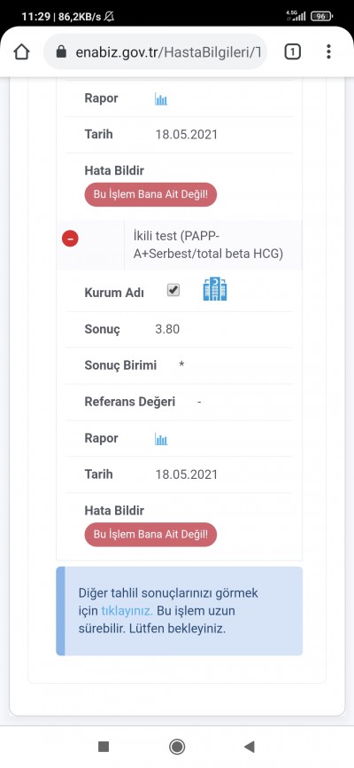This screenshot has width=354, height=768.
Task: Toggle the Kurum Adı checkbox
Action: 173,290
